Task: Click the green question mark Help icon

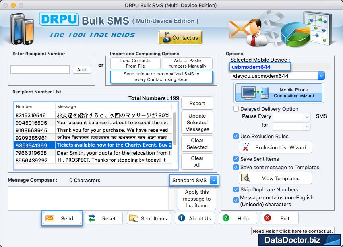Action: pos(226,218)
